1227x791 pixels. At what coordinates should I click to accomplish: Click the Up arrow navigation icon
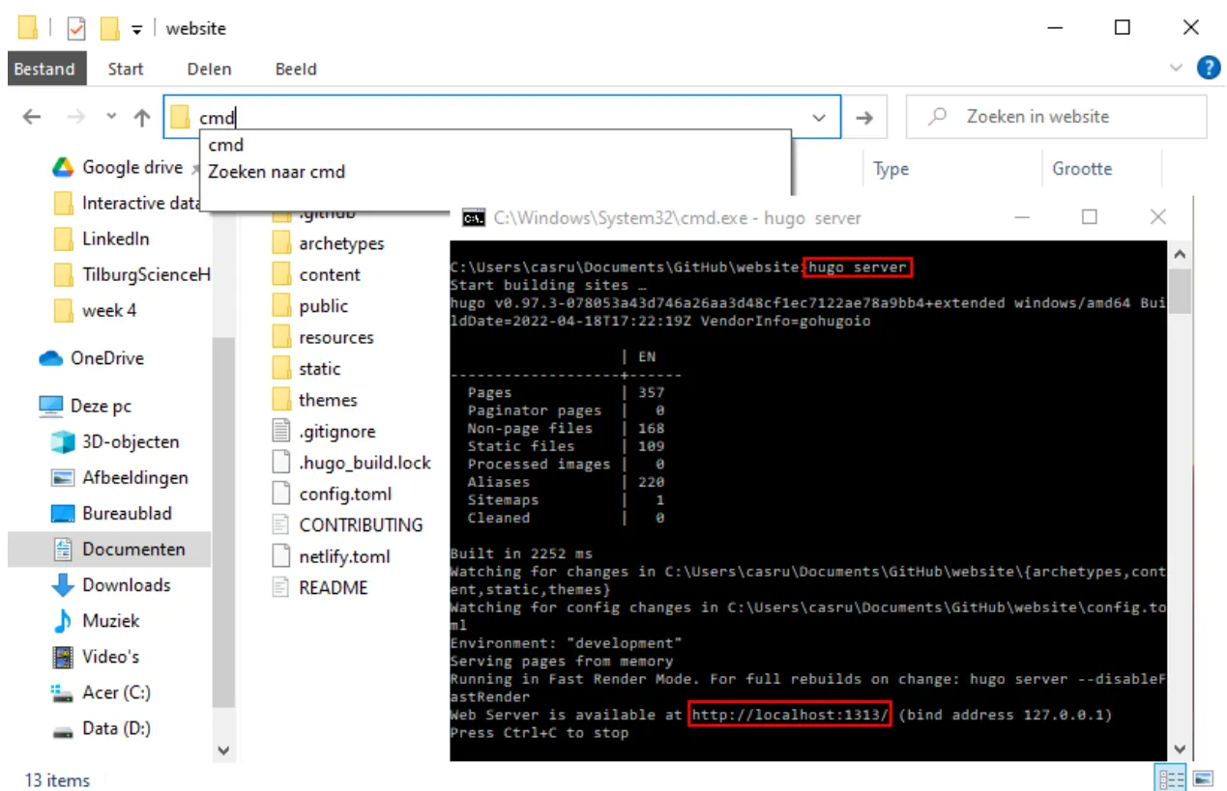coord(142,117)
